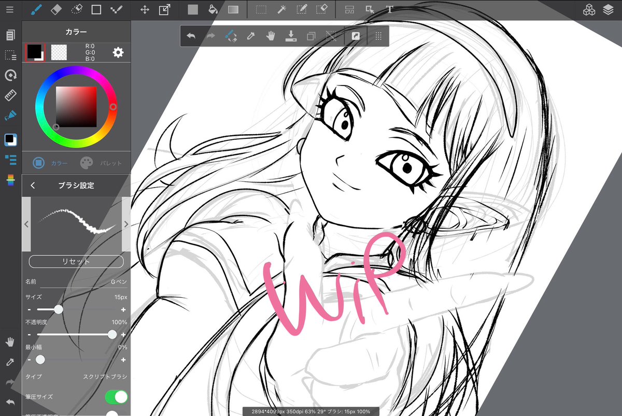This screenshot has height=416, width=622.
Task: Toggle brush/eraser swap in shortcut bar
Action: pos(231,36)
